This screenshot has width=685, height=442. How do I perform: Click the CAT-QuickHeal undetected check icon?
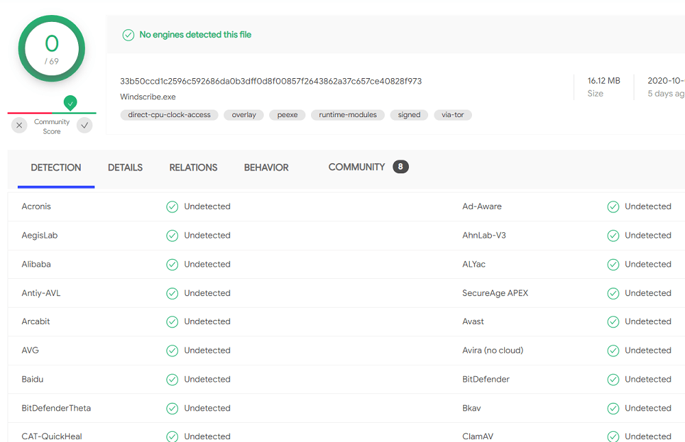coord(172,437)
